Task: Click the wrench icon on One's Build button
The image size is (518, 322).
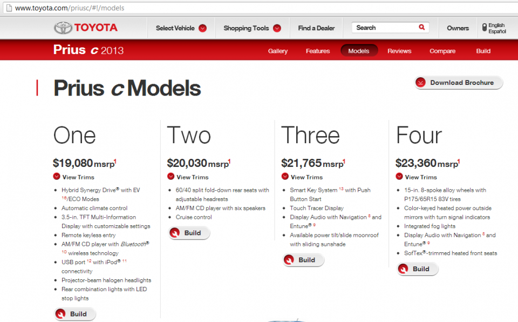Action: pos(60,314)
